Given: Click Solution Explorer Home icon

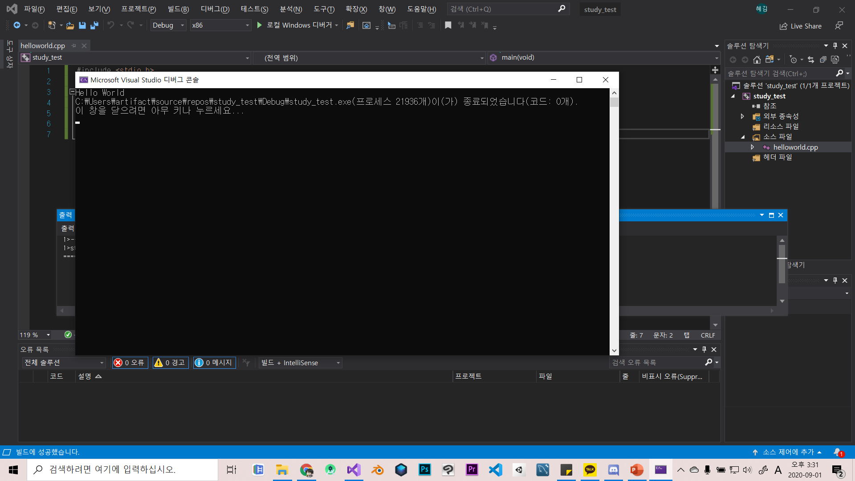Looking at the screenshot, I should pyautogui.click(x=757, y=60).
